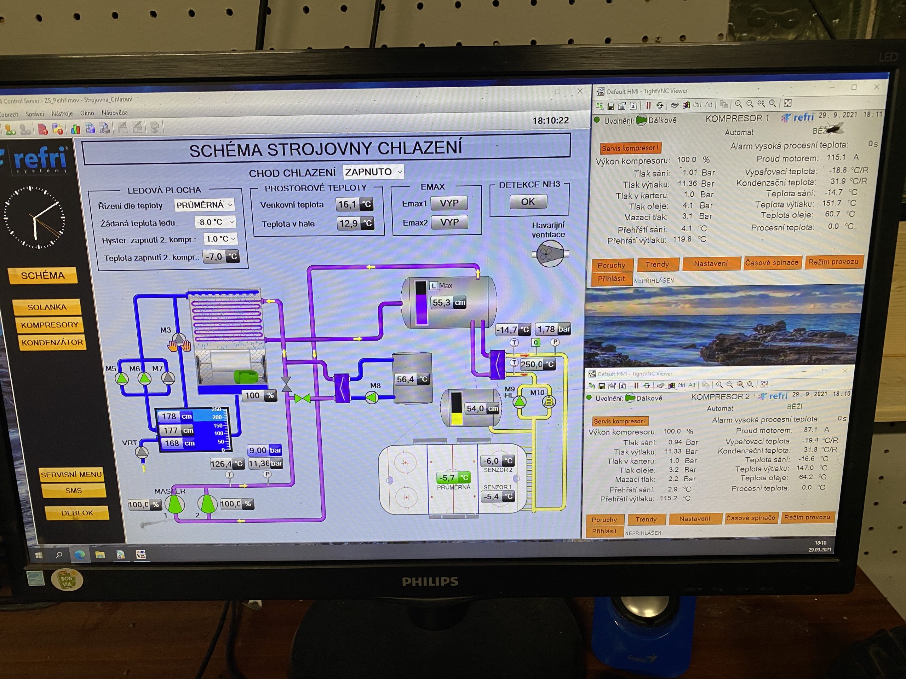Open CHOD CHLAZENÍ ZAPNUTO dropdown
This screenshot has width=906, height=679.
(x=373, y=172)
